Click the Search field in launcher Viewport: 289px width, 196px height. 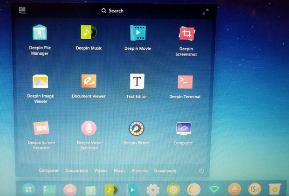coord(112,11)
